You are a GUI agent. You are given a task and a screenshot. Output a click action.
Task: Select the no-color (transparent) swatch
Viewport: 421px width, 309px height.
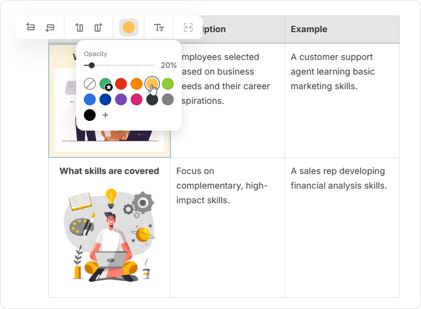coord(90,84)
